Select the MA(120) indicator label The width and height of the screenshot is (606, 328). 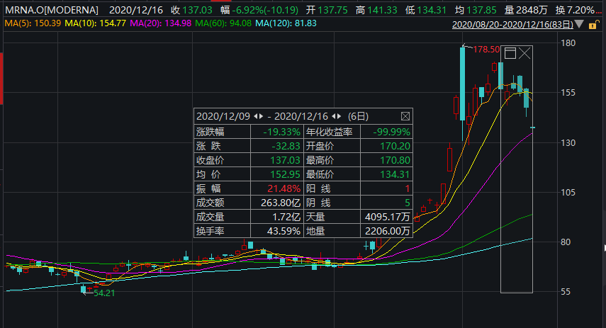[x=286, y=23]
